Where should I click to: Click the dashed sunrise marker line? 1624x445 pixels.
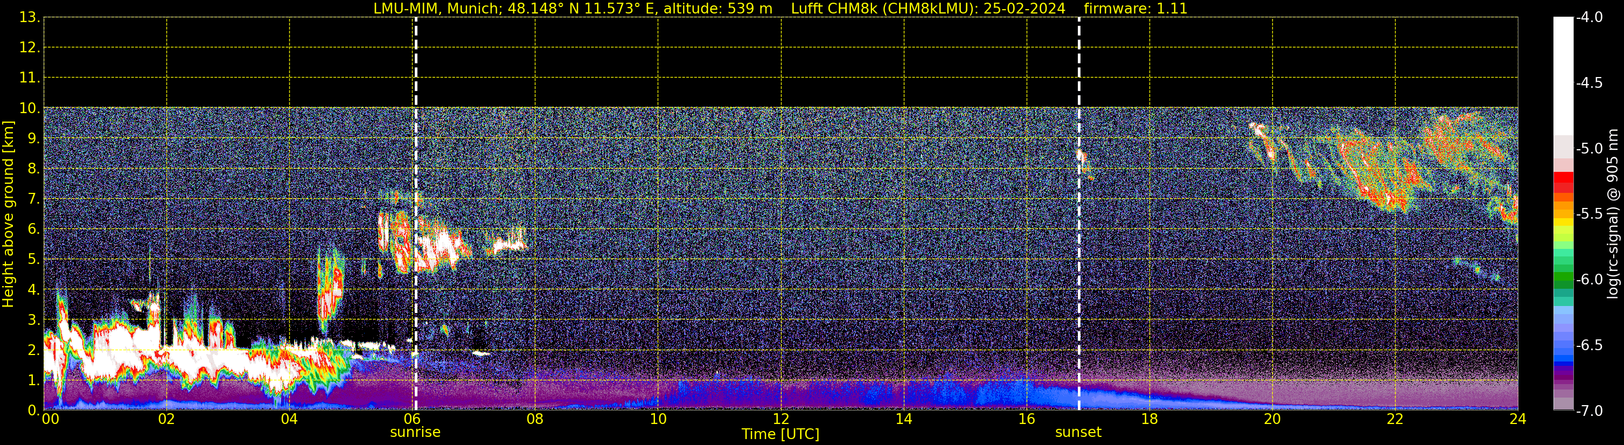(415, 214)
